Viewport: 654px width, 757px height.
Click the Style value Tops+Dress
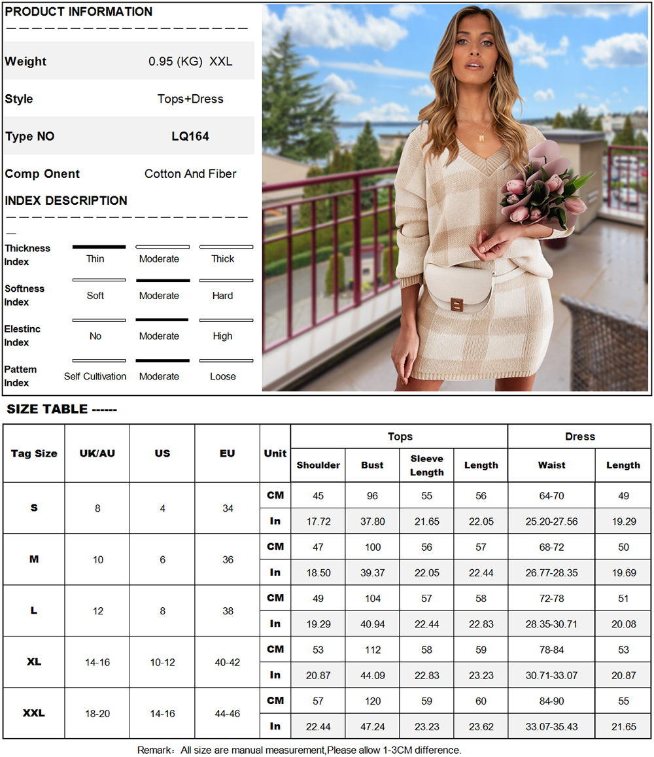pyautogui.click(x=190, y=99)
